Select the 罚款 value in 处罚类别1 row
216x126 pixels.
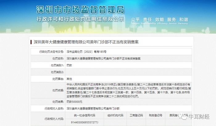click(69, 65)
